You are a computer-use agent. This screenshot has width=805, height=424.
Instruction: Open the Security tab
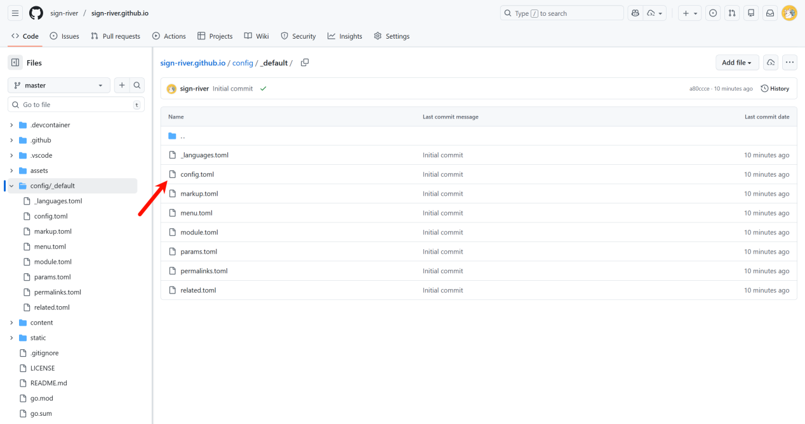298,36
